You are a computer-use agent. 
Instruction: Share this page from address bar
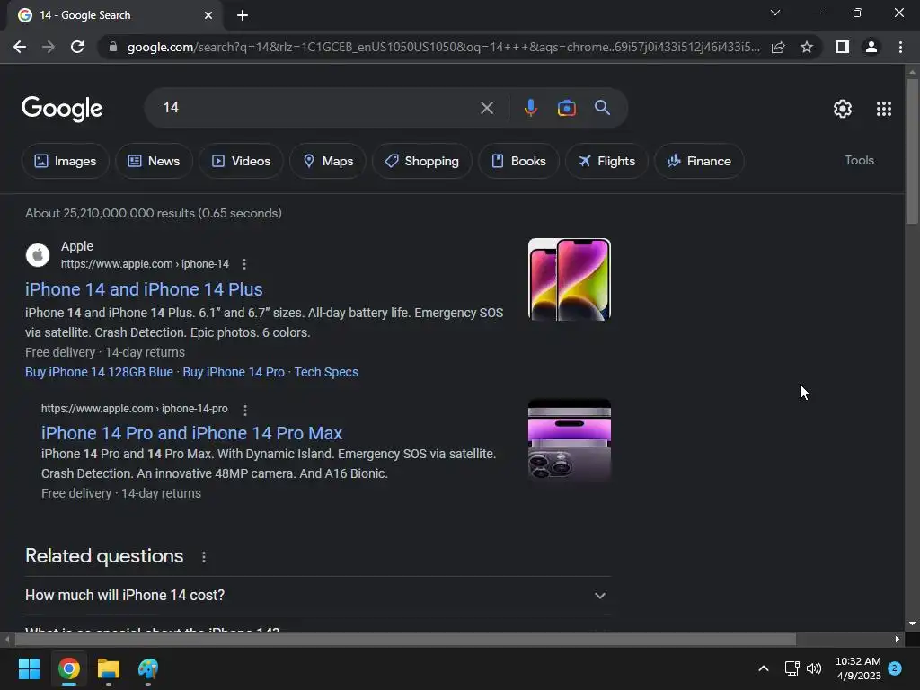tap(778, 47)
